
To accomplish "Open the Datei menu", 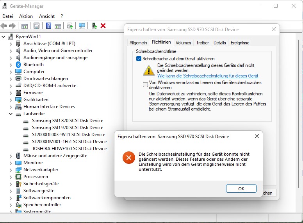I will (7, 16).
